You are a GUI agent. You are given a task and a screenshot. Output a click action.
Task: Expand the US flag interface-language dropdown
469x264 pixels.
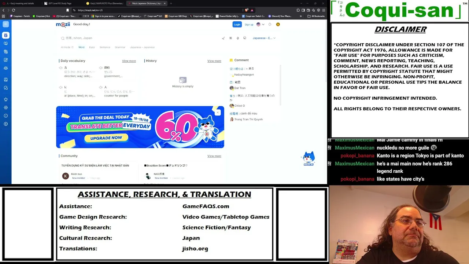pos(260,25)
